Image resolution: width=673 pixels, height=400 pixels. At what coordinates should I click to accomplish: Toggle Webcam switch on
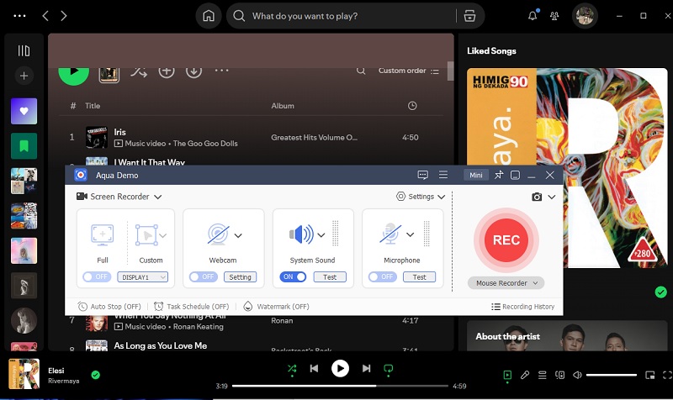point(204,277)
